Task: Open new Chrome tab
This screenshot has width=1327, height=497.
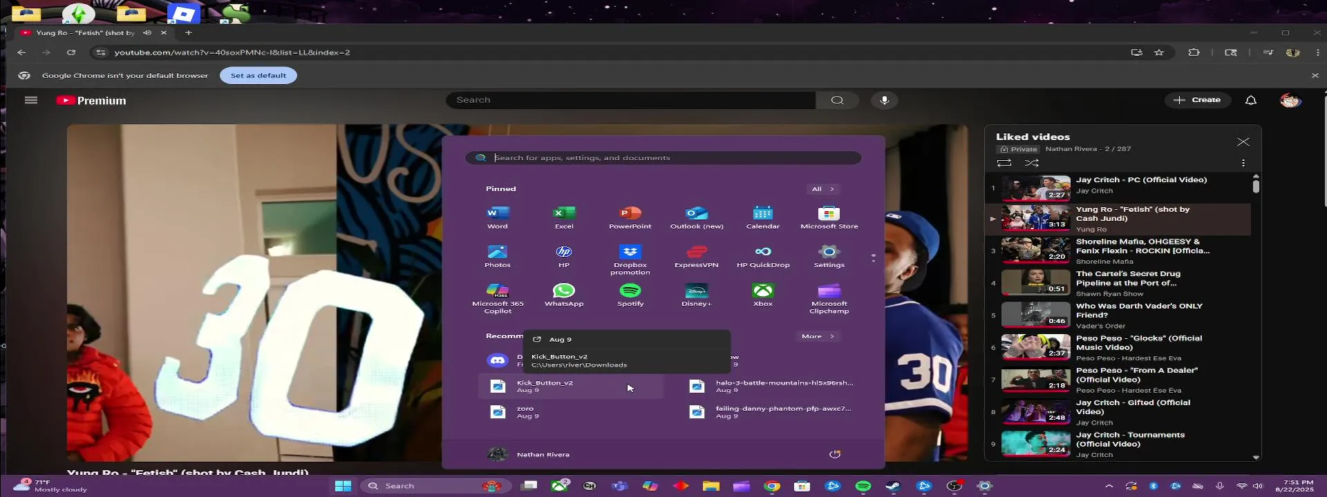Action: pyautogui.click(x=188, y=32)
